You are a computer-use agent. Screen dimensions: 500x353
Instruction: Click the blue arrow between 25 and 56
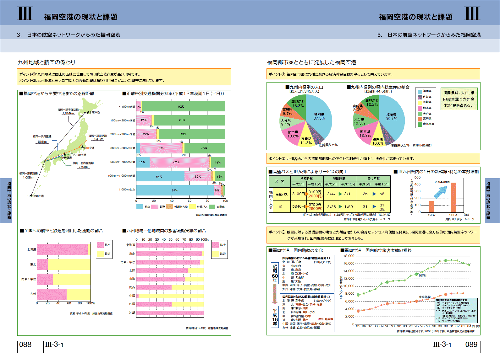click(x=374, y=194)
